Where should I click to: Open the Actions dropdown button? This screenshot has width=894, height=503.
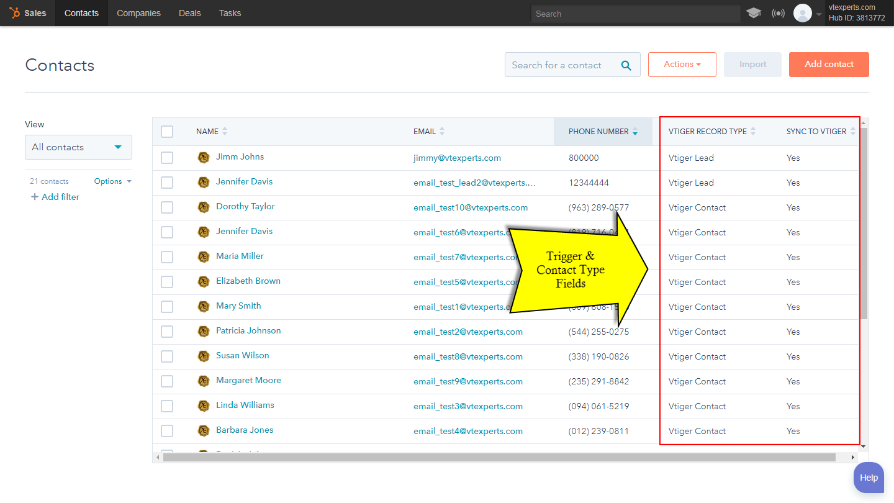[682, 65]
